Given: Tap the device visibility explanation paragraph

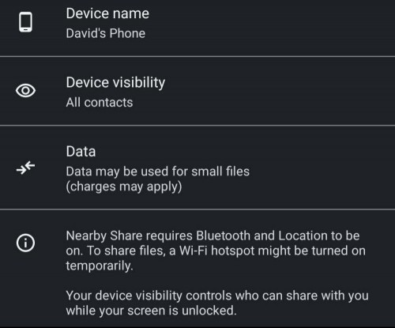Looking at the screenshot, I should point(217,303).
